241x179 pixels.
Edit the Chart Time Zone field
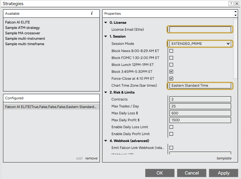point(200,85)
